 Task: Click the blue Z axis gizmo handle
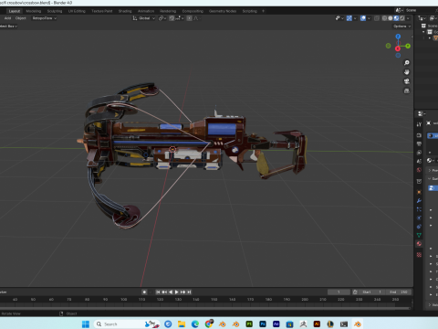[398, 37]
